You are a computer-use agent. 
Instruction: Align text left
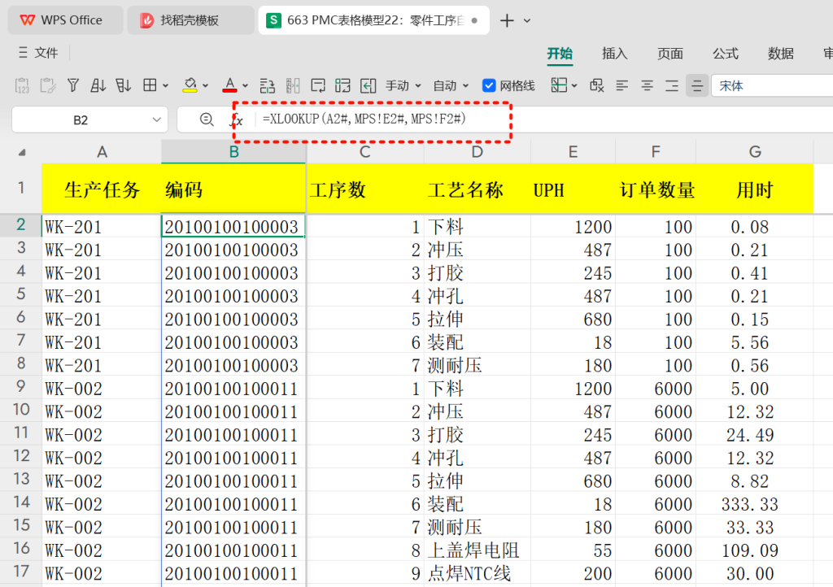pos(622,85)
